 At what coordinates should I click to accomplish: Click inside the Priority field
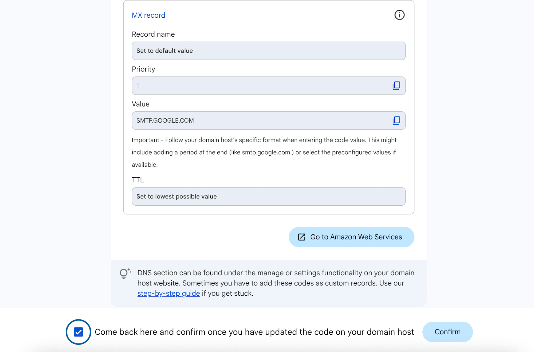point(262,86)
